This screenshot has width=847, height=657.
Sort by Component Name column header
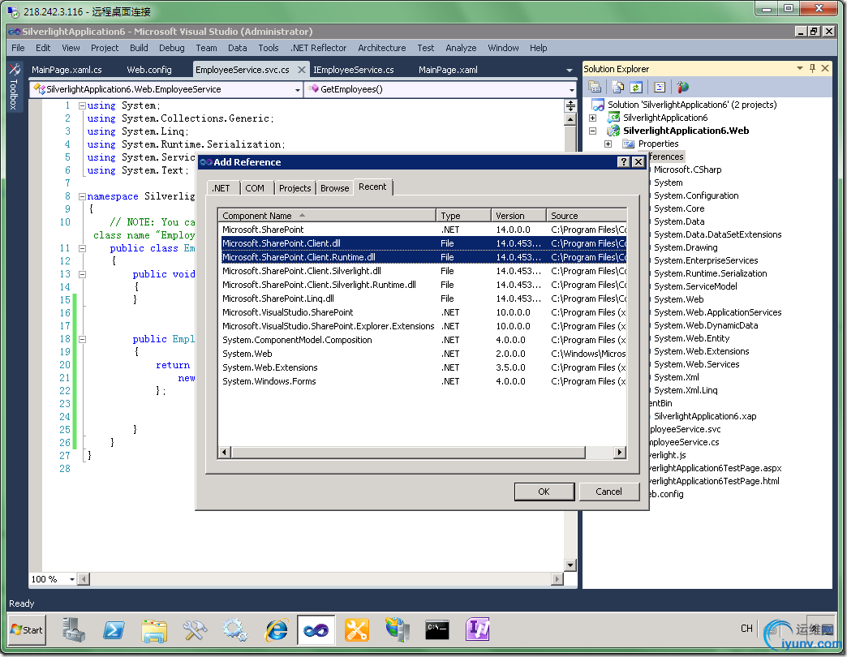(x=327, y=216)
